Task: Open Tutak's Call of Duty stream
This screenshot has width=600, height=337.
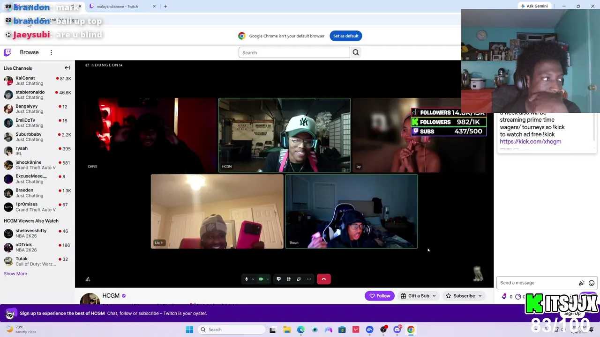Action: click(x=37, y=261)
